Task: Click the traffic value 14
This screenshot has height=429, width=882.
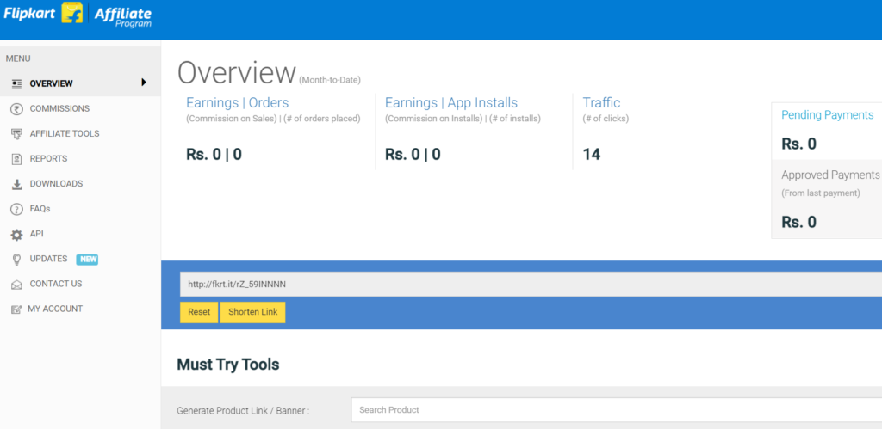Action: 592,155
